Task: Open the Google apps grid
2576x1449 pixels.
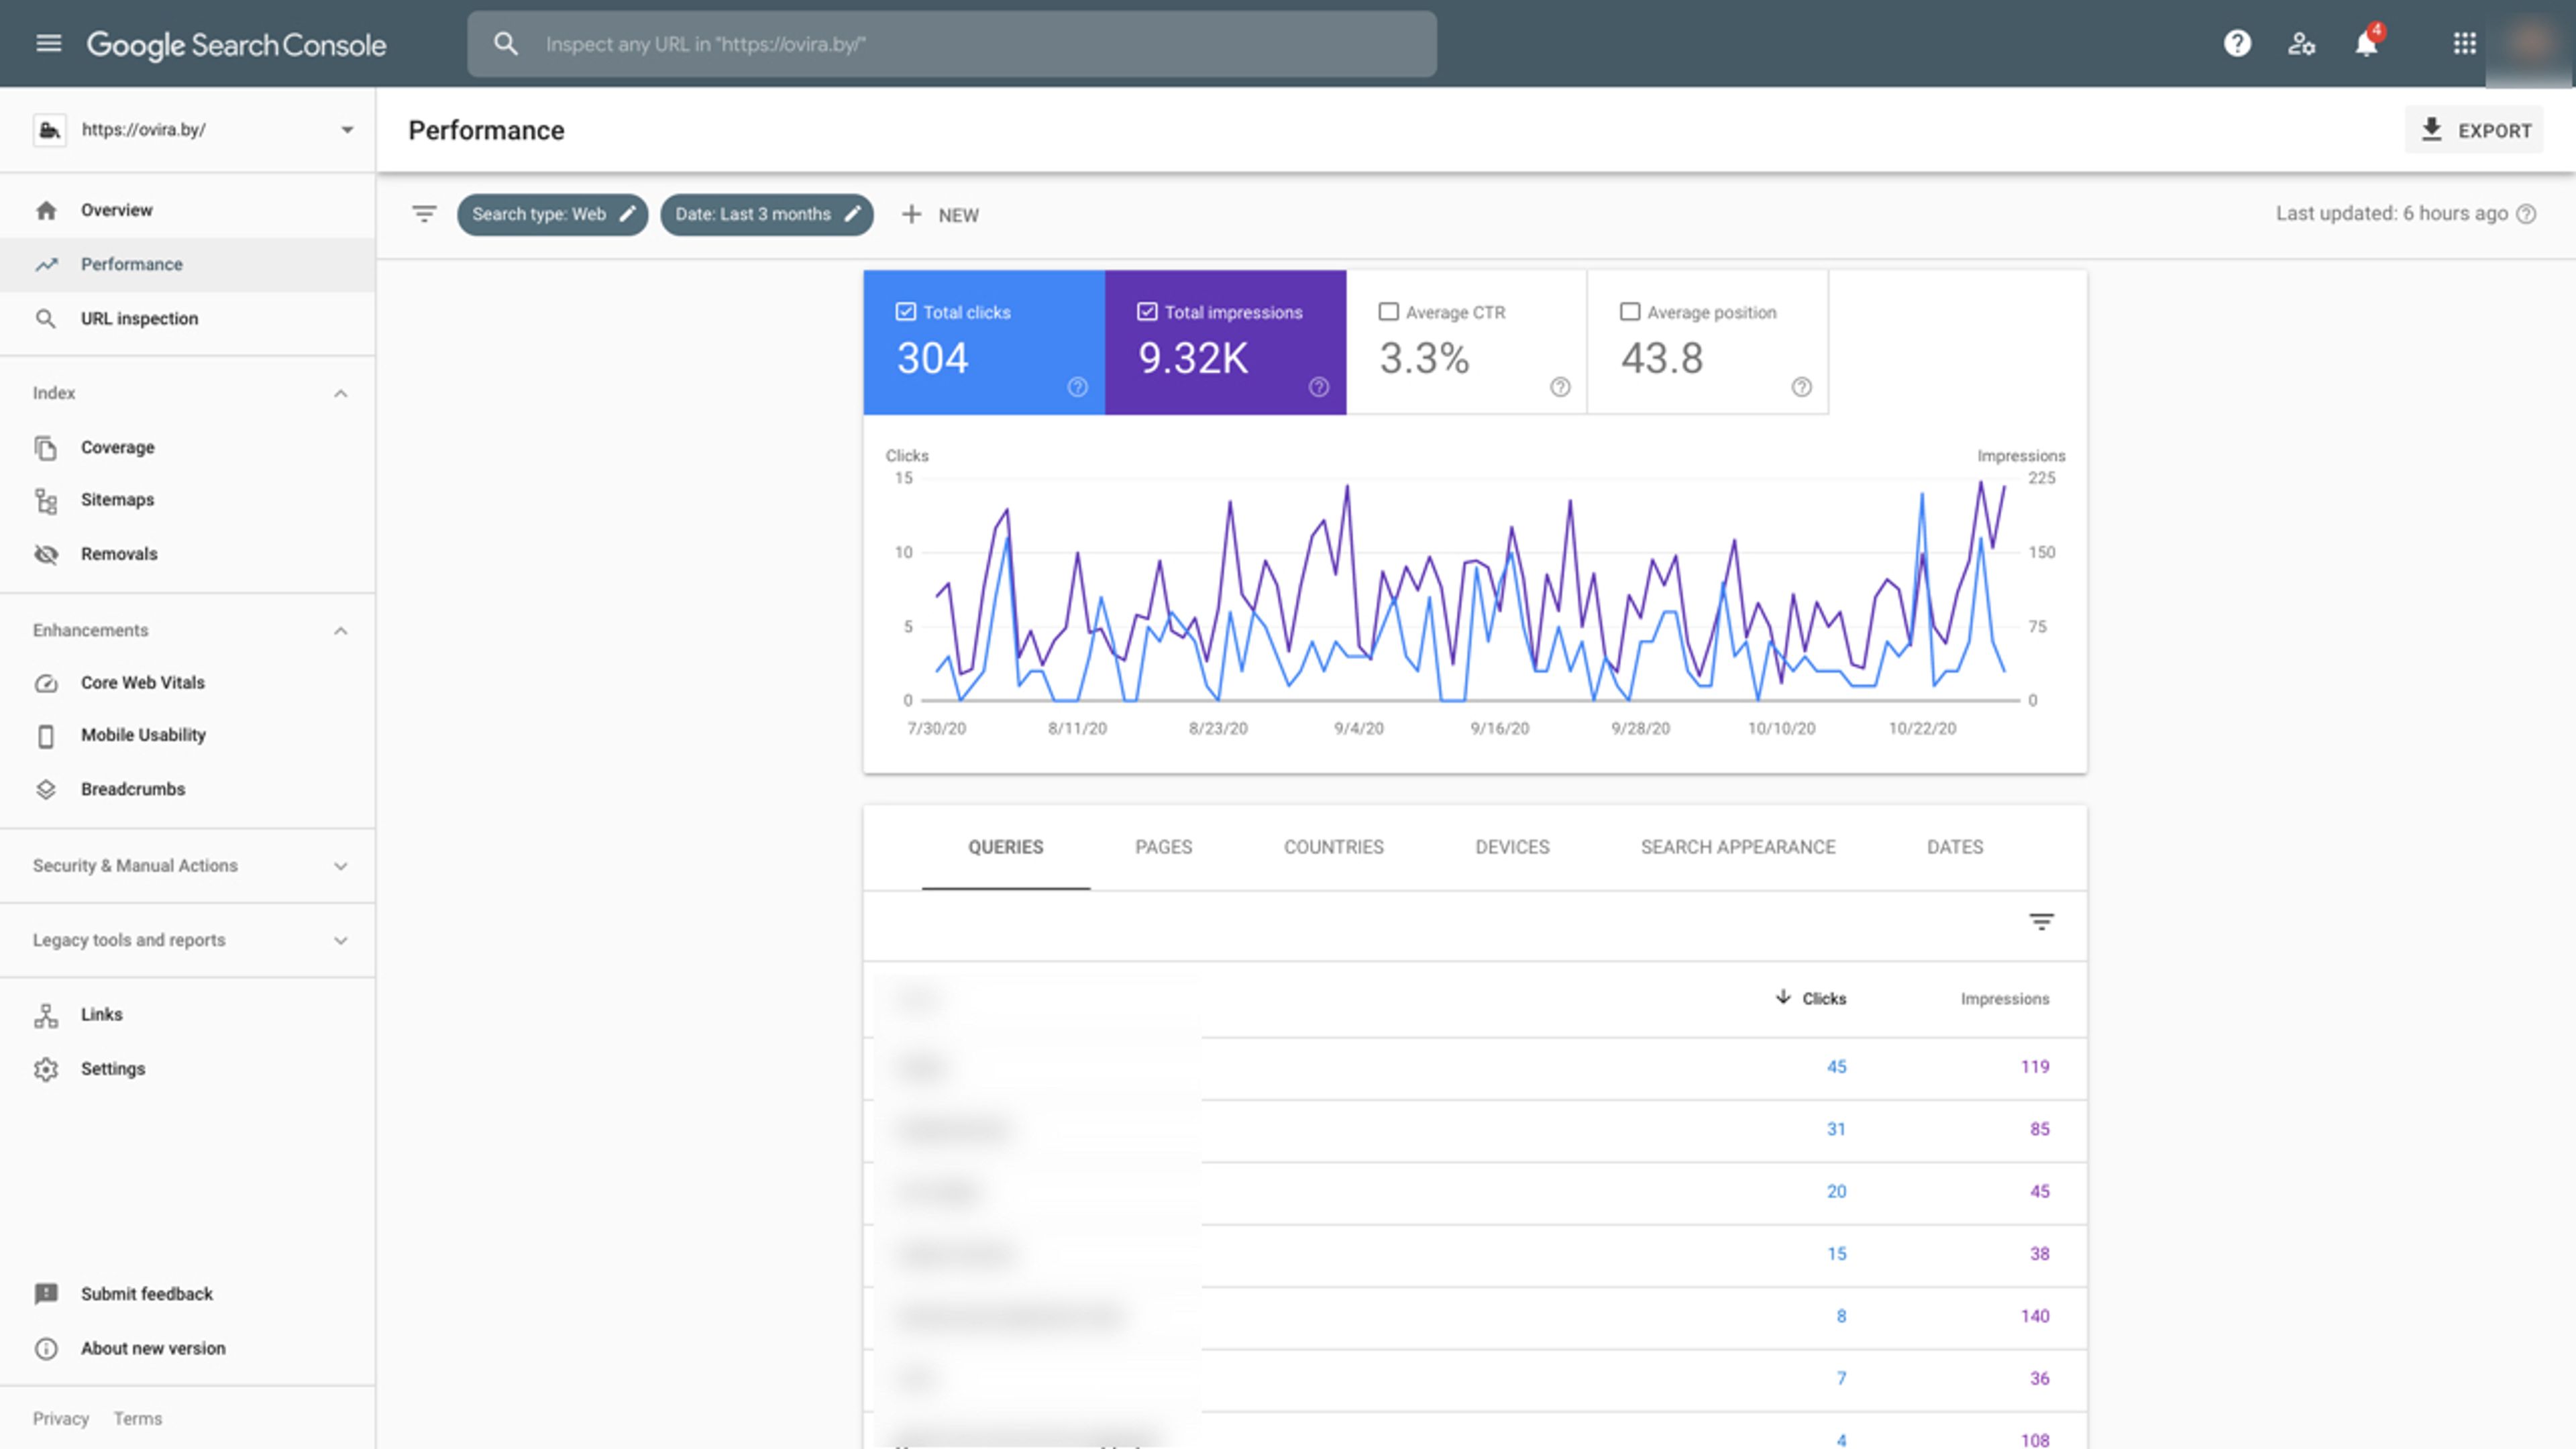Action: coord(2464,44)
